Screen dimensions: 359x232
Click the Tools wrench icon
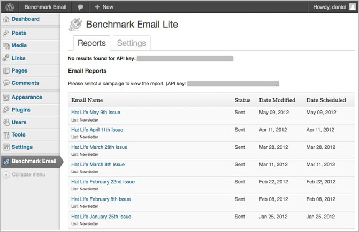6,135
